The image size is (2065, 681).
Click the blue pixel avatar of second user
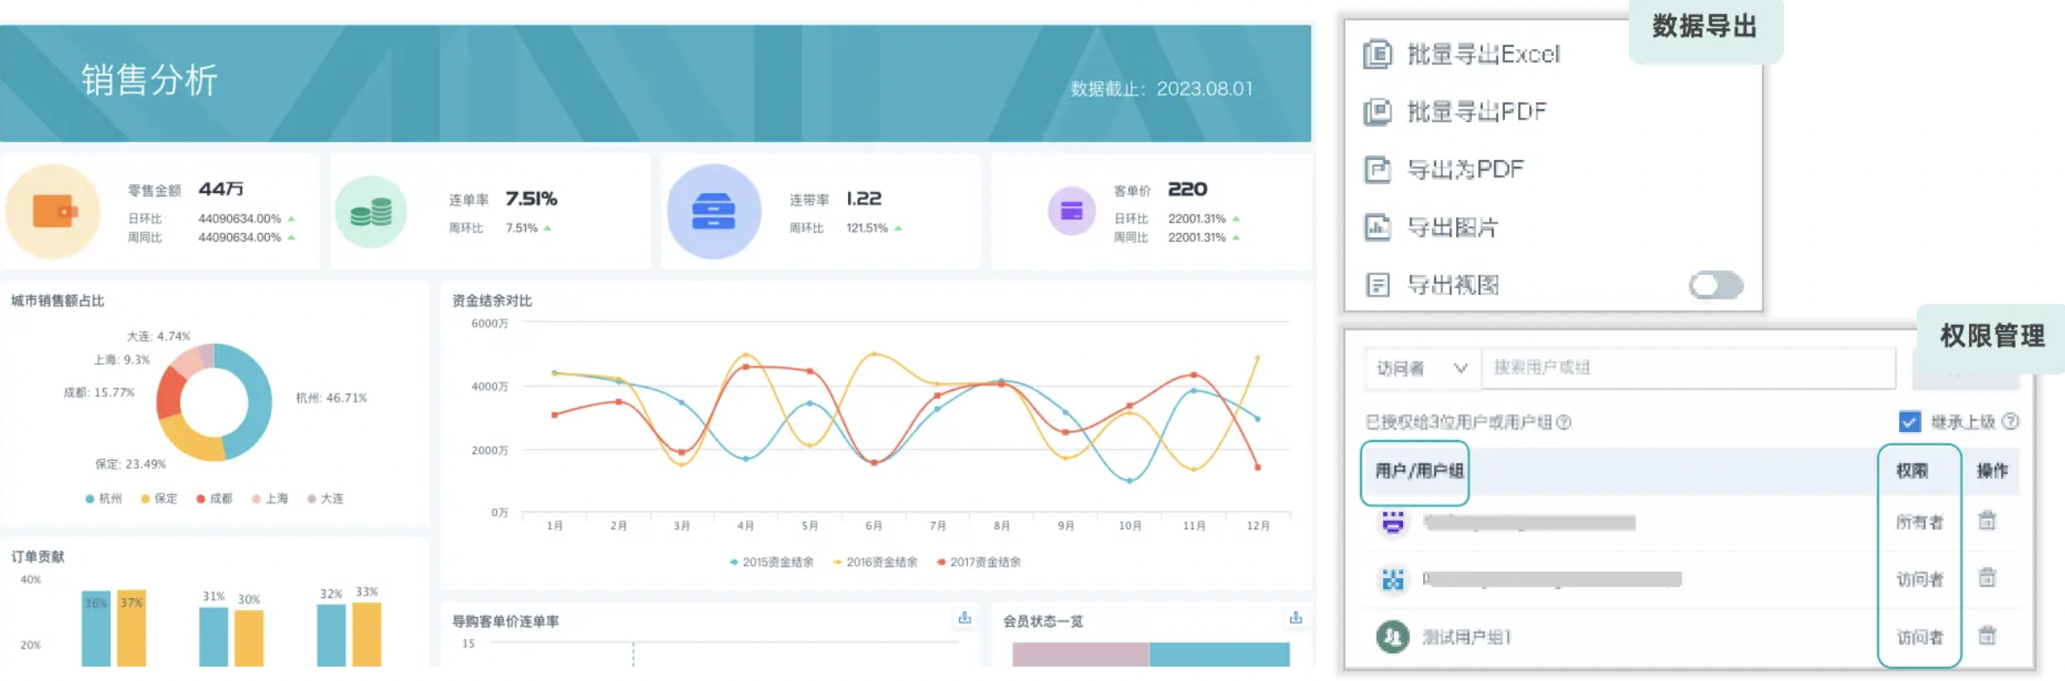1393,579
